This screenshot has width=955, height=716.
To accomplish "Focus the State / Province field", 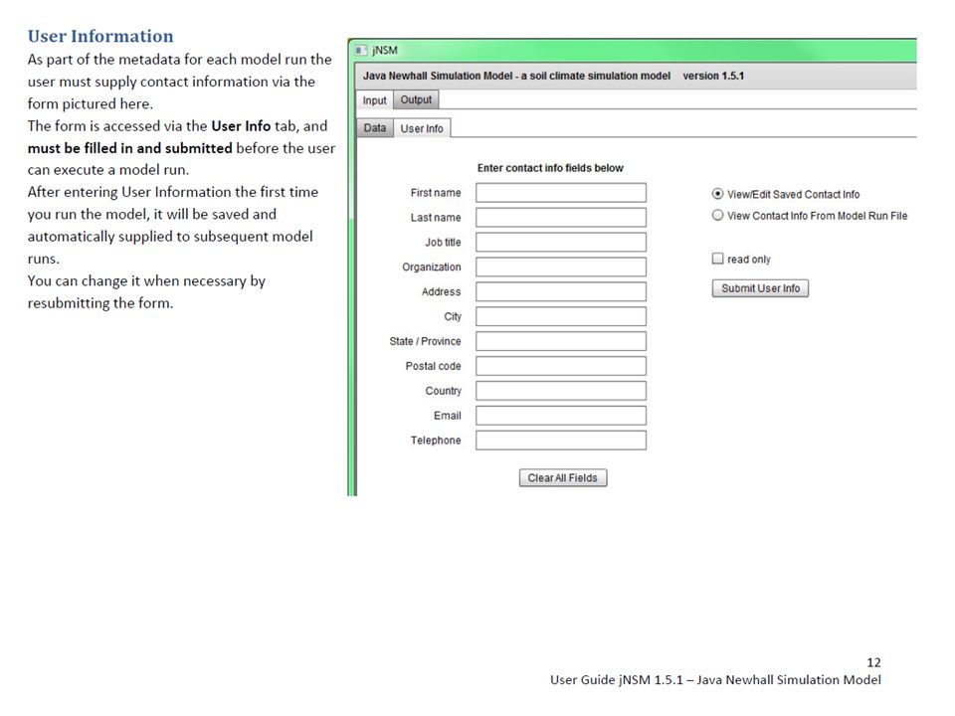I will click(x=561, y=341).
